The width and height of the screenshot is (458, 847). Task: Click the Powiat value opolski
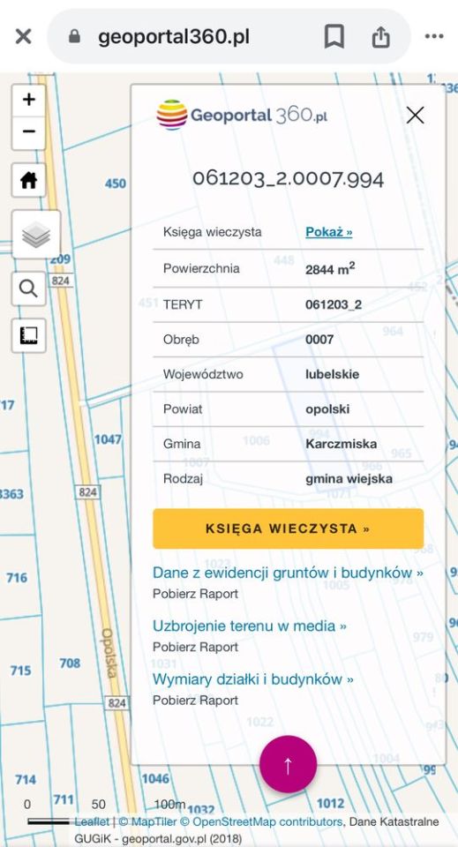click(x=327, y=409)
